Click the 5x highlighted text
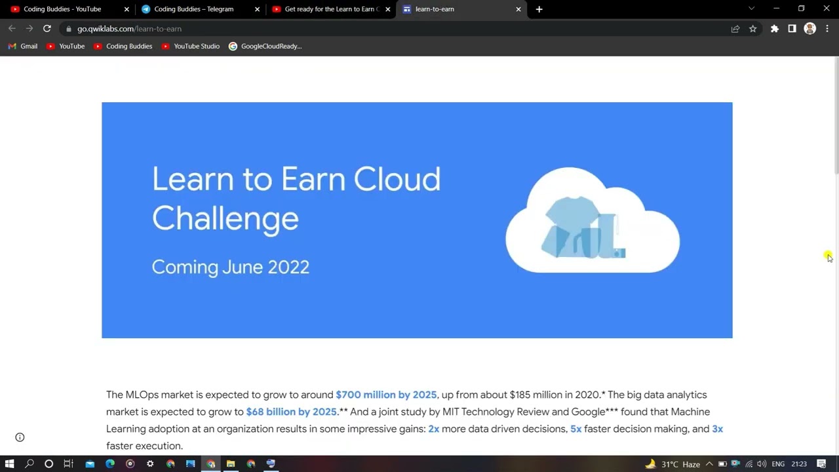Image resolution: width=839 pixels, height=472 pixels. coord(576,429)
